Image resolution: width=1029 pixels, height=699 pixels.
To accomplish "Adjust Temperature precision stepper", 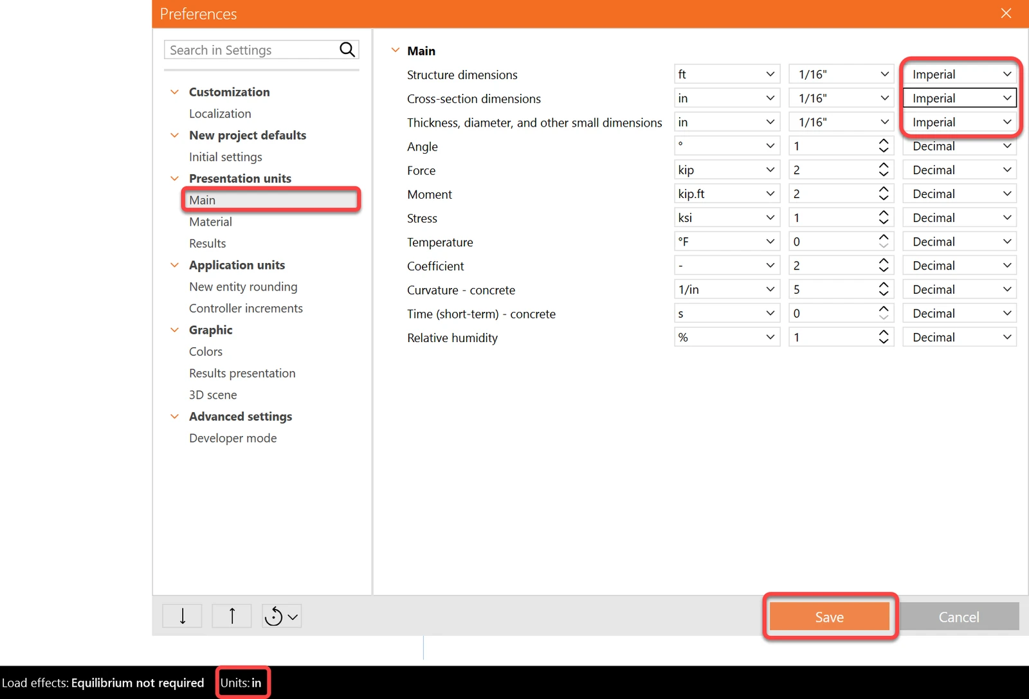I will point(884,241).
